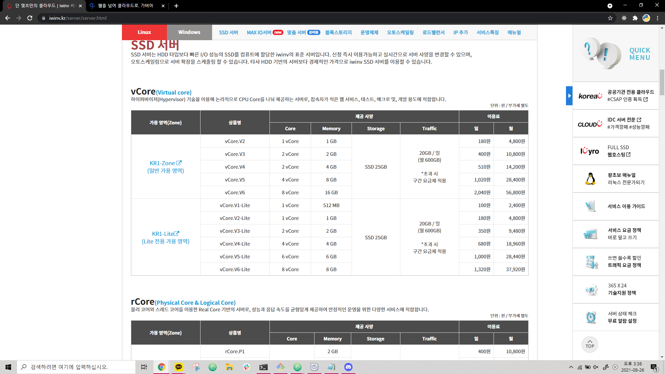Show hidden system tray icons

(x=571, y=367)
